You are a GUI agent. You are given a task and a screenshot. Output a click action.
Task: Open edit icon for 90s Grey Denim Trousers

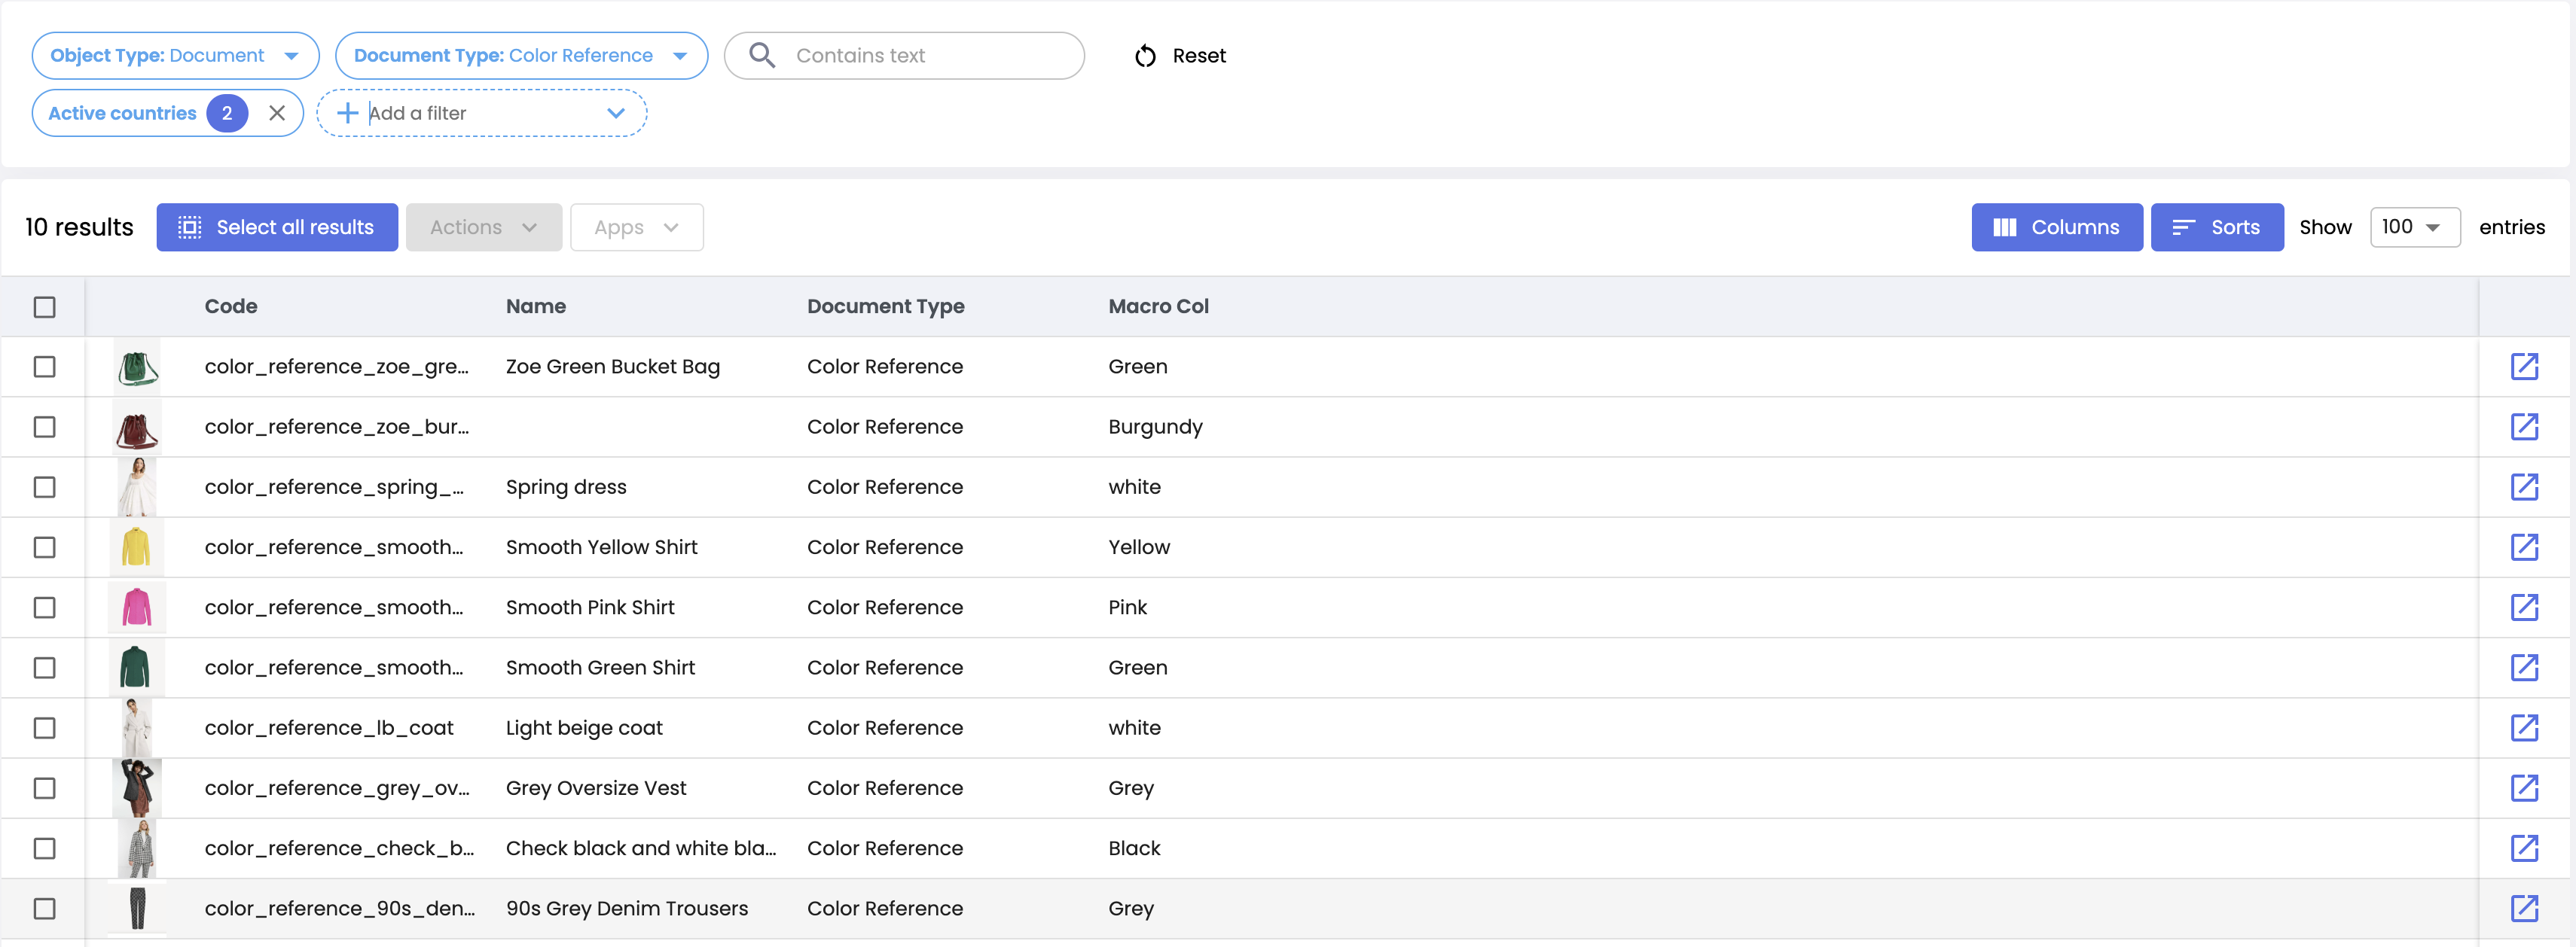2523,908
